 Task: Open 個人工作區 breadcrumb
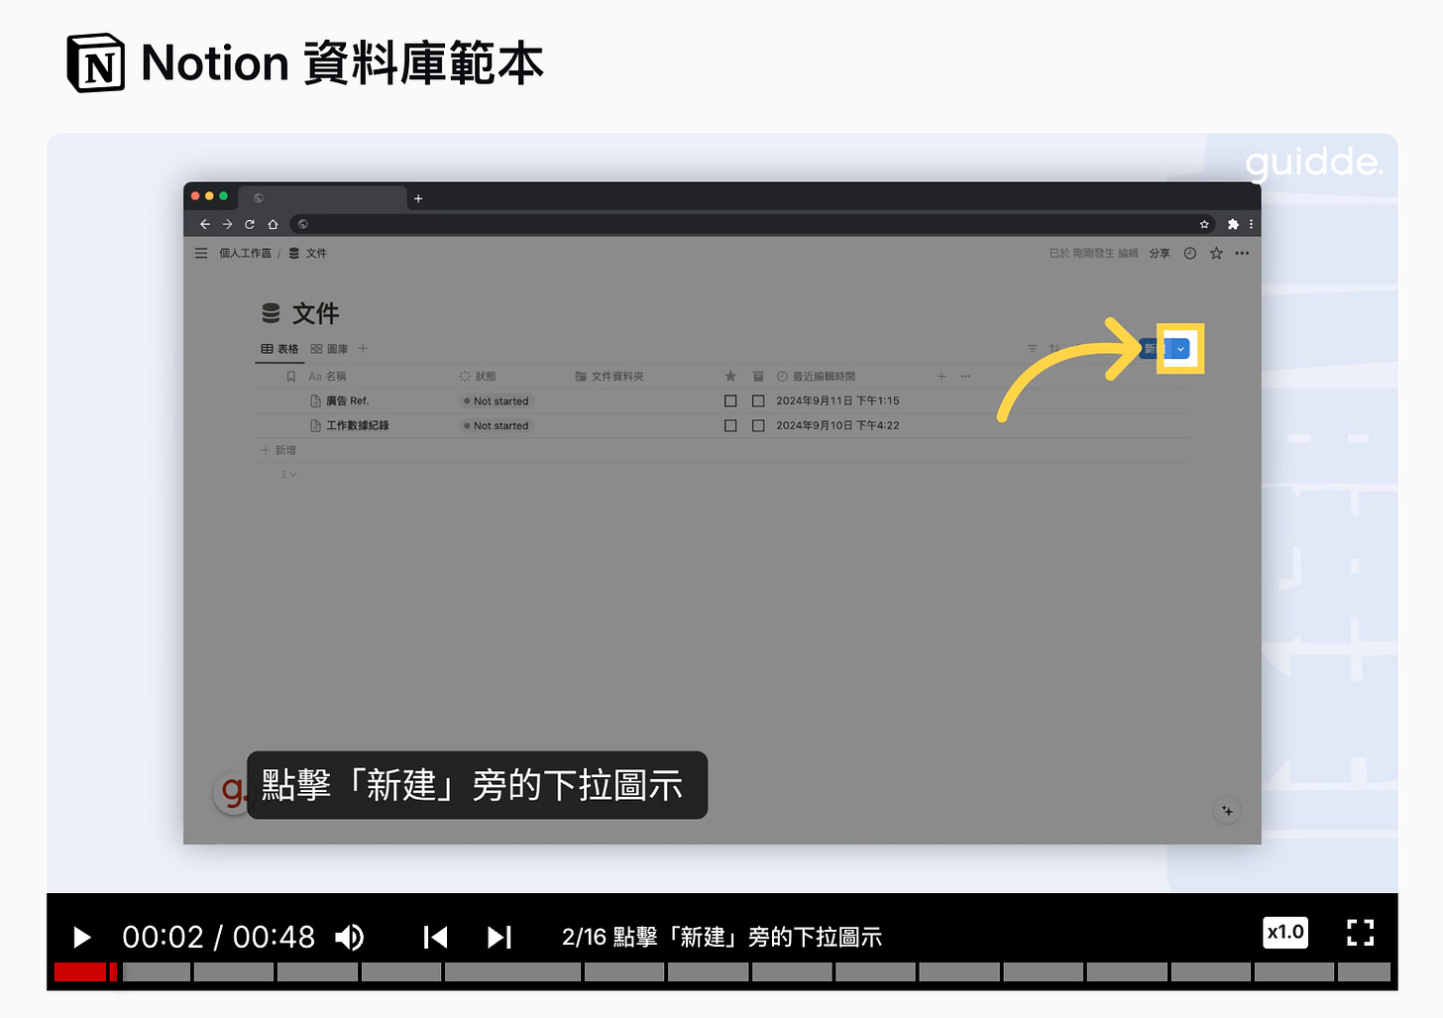pyautogui.click(x=245, y=253)
